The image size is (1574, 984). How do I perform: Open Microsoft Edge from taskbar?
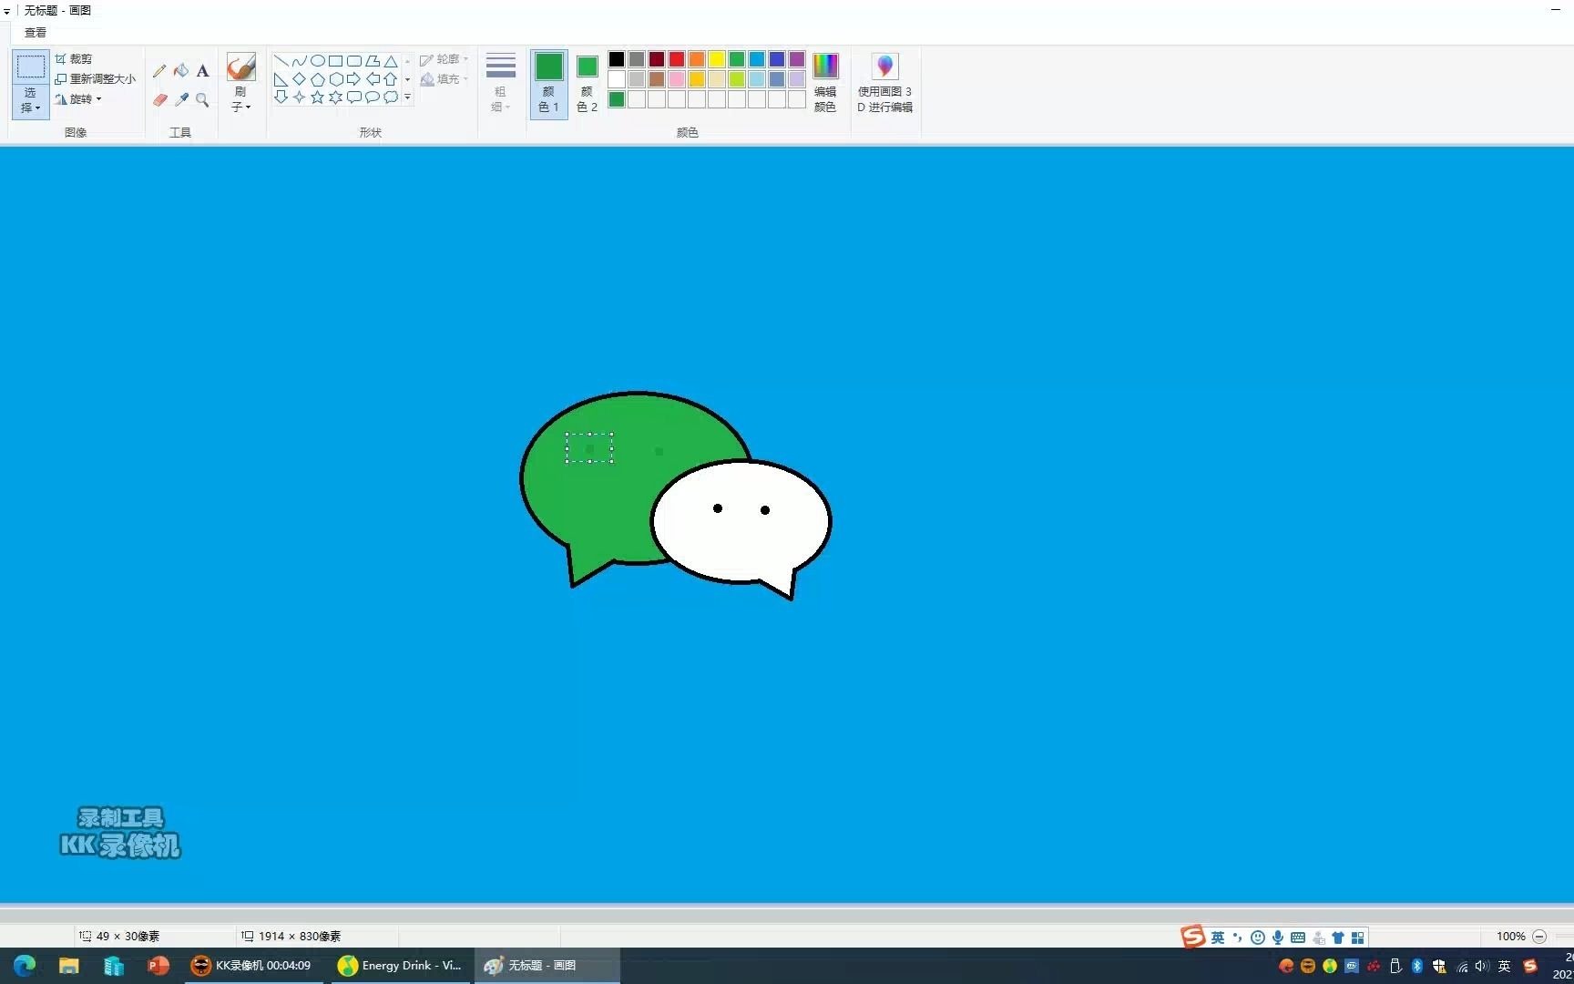[25, 965]
